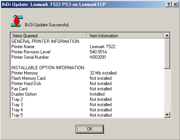
Task: Click the 540.051A revision value
Action: click(x=98, y=52)
